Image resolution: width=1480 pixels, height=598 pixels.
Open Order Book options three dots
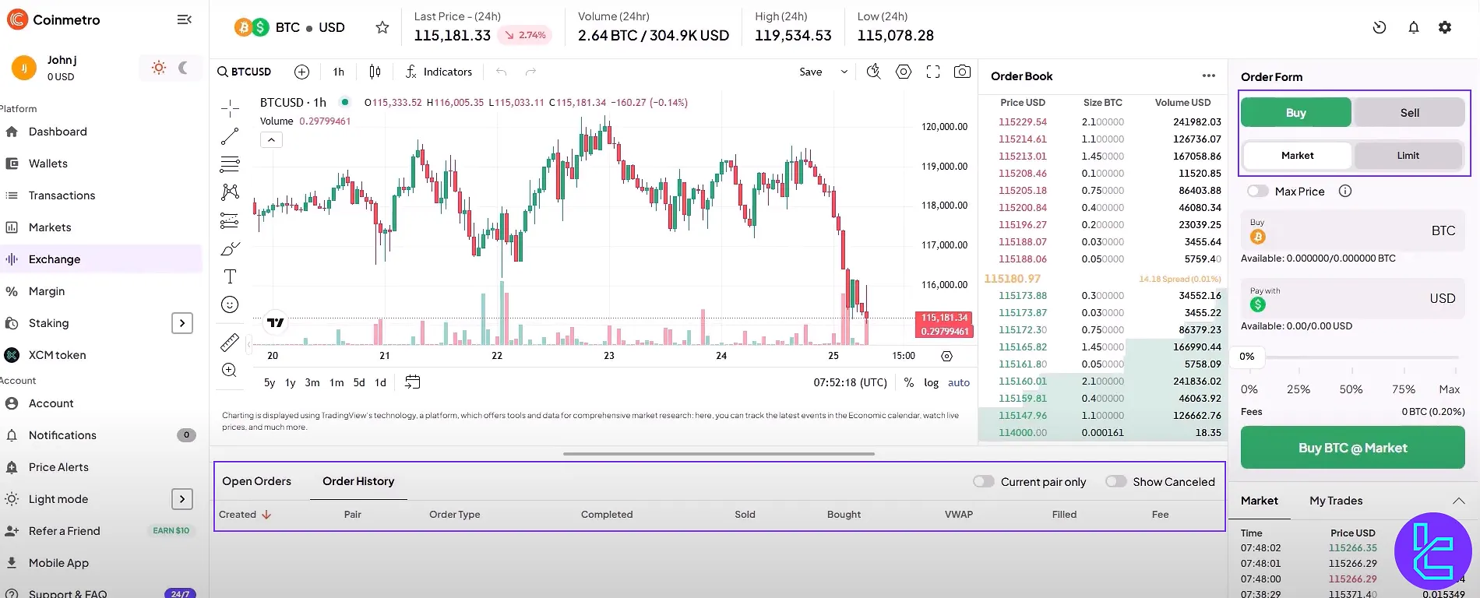tap(1209, 76)
